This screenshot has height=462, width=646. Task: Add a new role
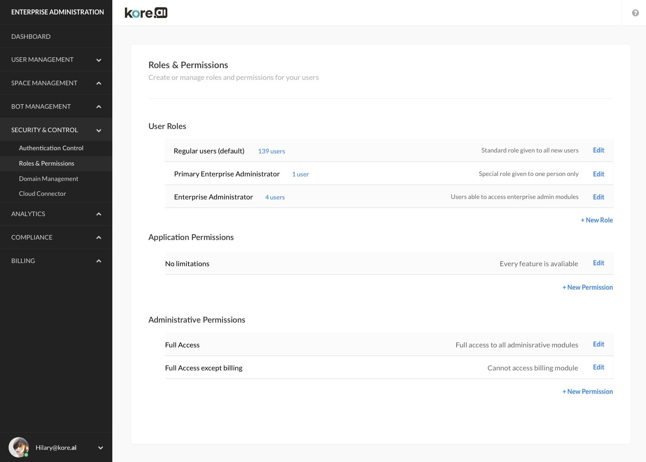(597, 220)
